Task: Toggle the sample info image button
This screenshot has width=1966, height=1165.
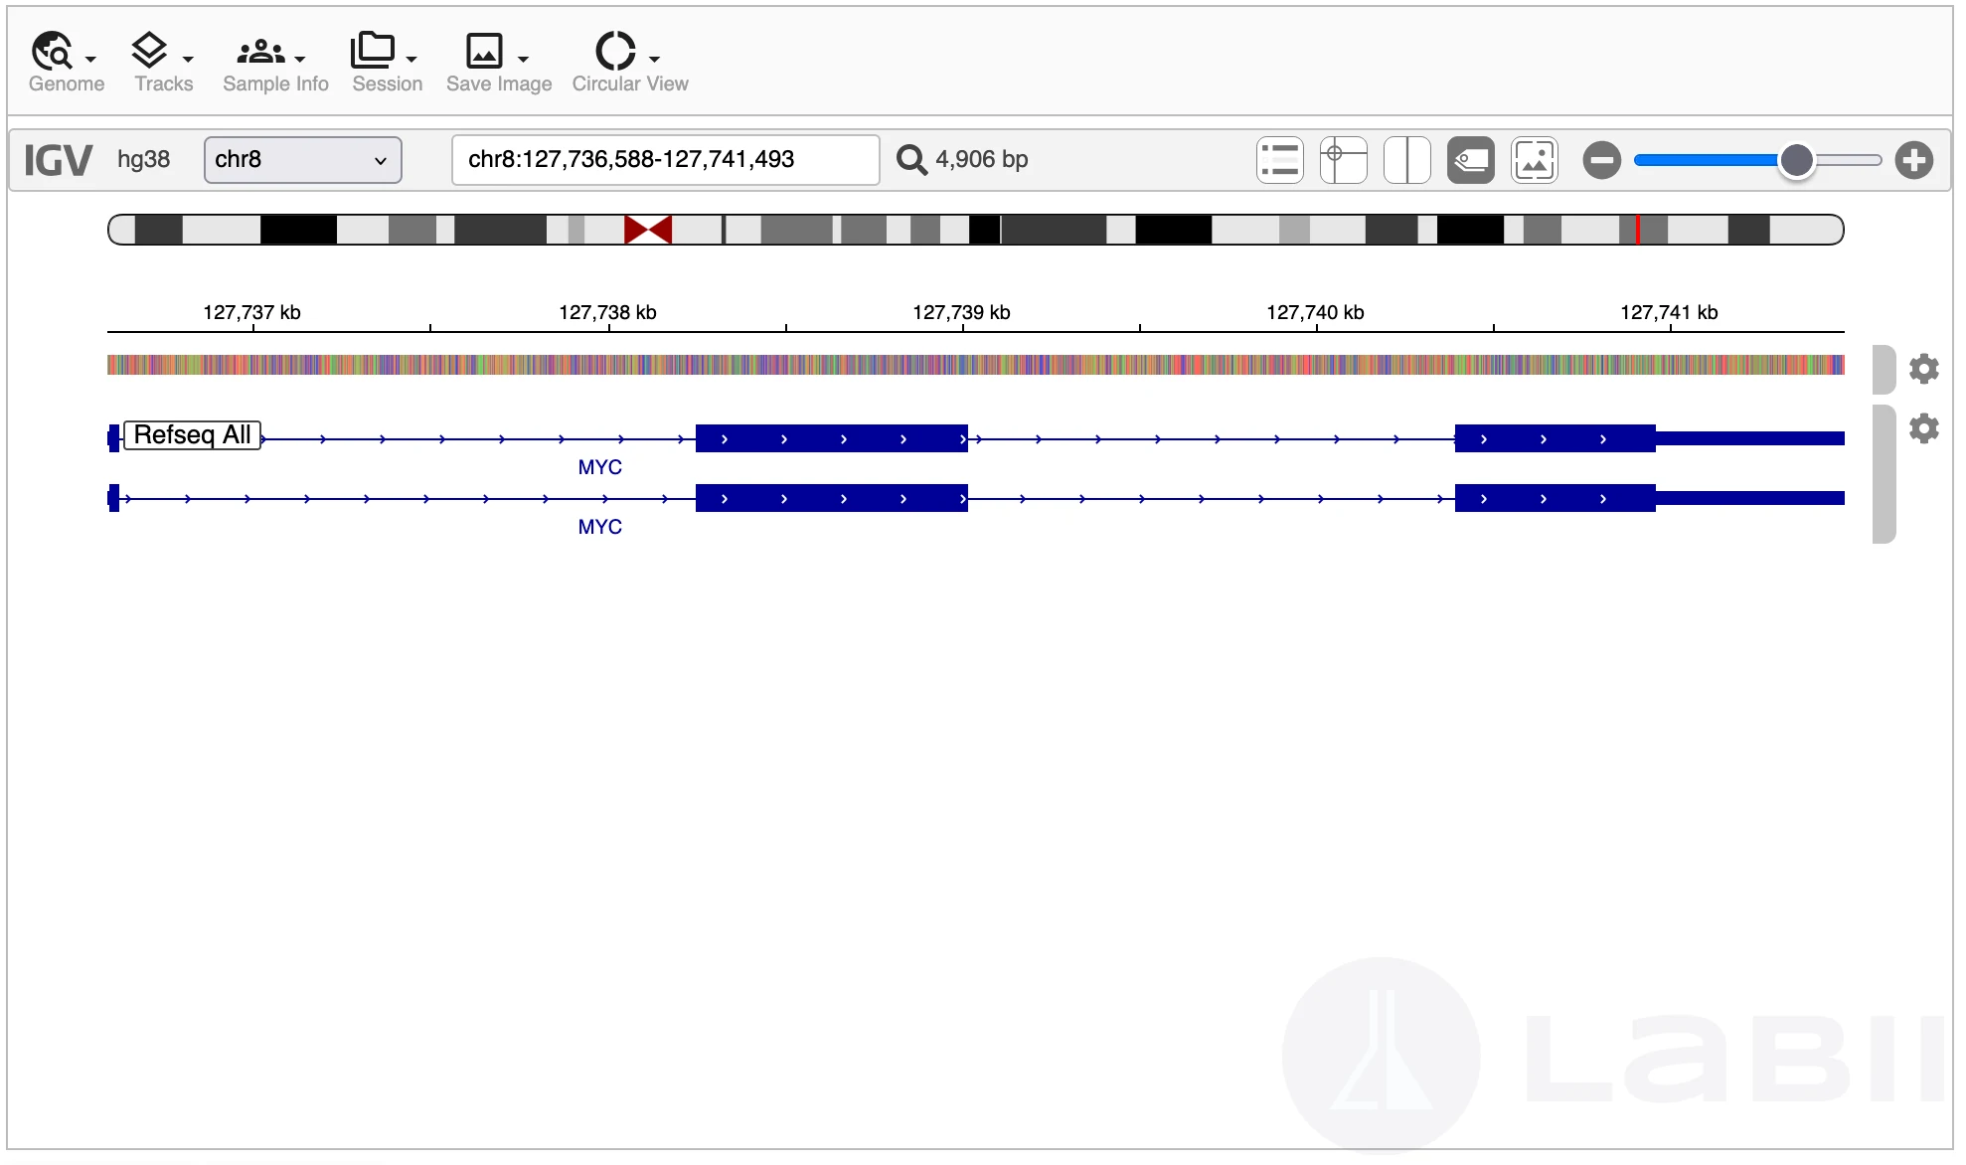Action: pos(1534,160)
